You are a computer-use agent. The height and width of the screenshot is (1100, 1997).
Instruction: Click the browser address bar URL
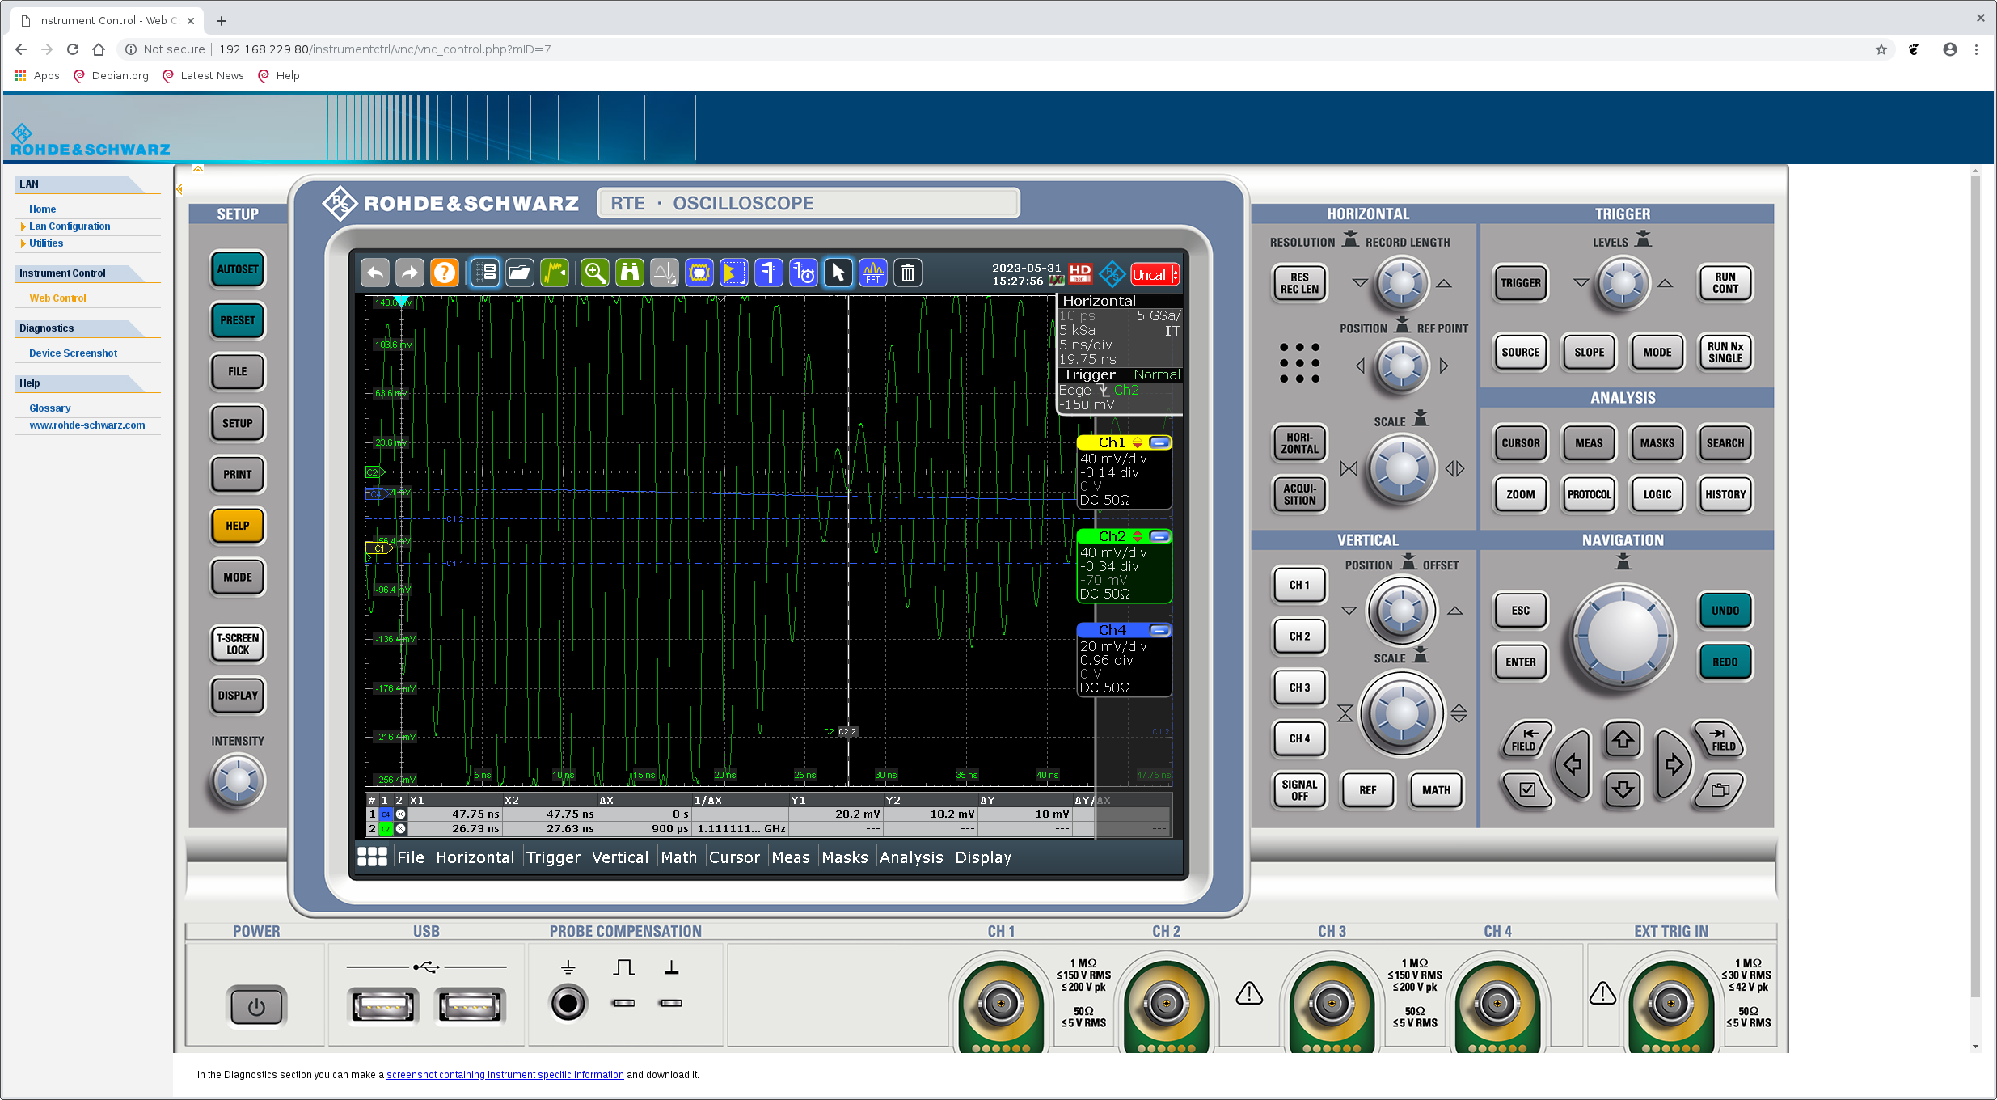[x=385, y=49]
